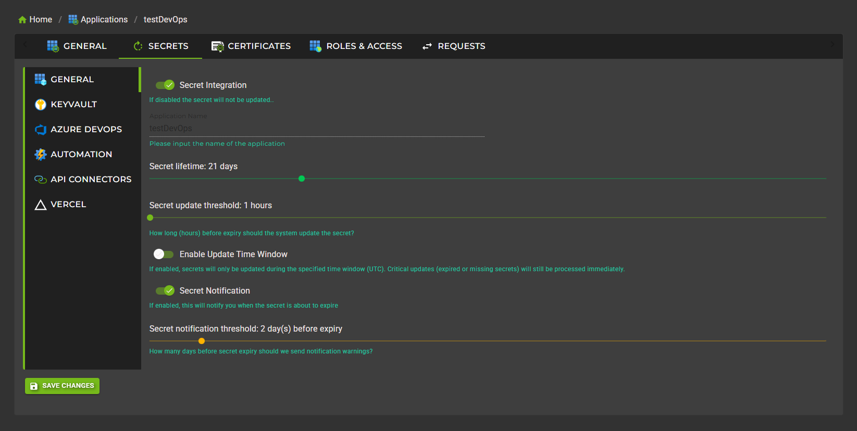The image size is (857, 431).
Task: Click the Vercel triangle icon
Action: pyautogui.click(x=40, y=205)
